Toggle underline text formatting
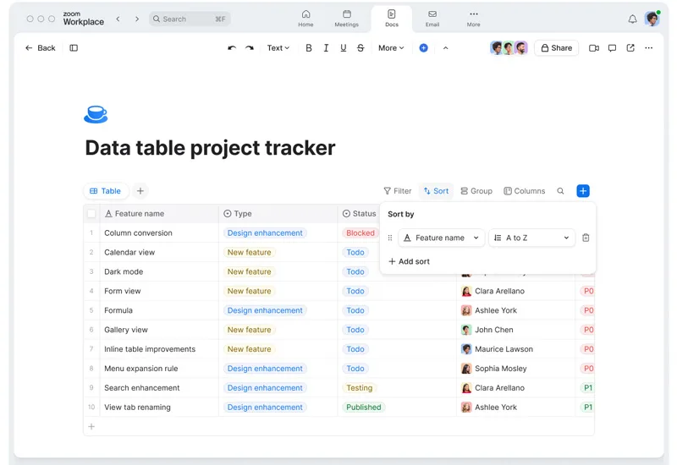 pos(343,48)
